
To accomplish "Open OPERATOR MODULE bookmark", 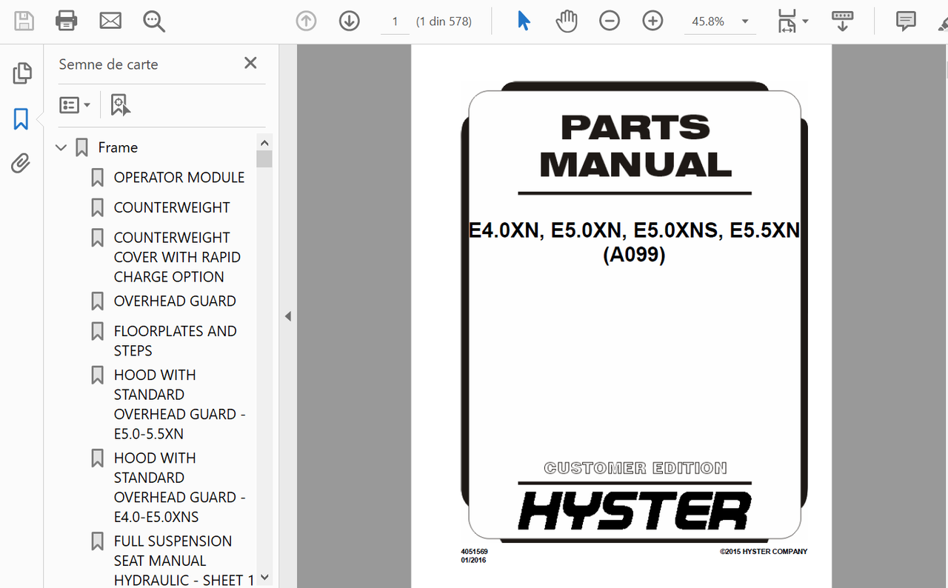I will click(179, 178).
